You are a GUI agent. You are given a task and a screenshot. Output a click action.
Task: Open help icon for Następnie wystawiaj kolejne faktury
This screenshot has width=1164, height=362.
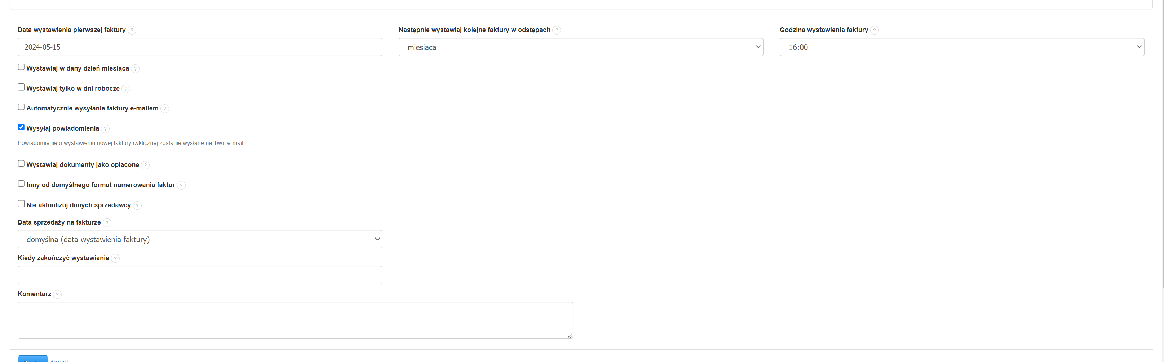[557, 30]
